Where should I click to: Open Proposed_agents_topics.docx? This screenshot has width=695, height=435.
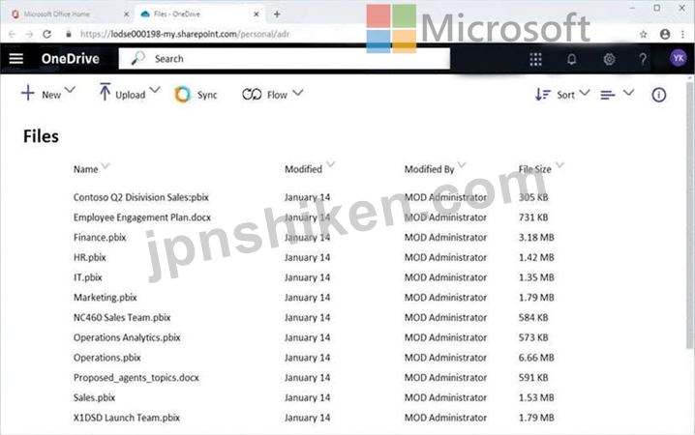pos(136,378)
